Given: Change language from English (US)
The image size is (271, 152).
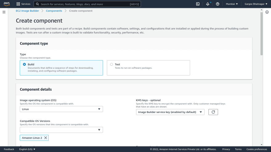Looking at the screenshot, I should click(27, 149).
